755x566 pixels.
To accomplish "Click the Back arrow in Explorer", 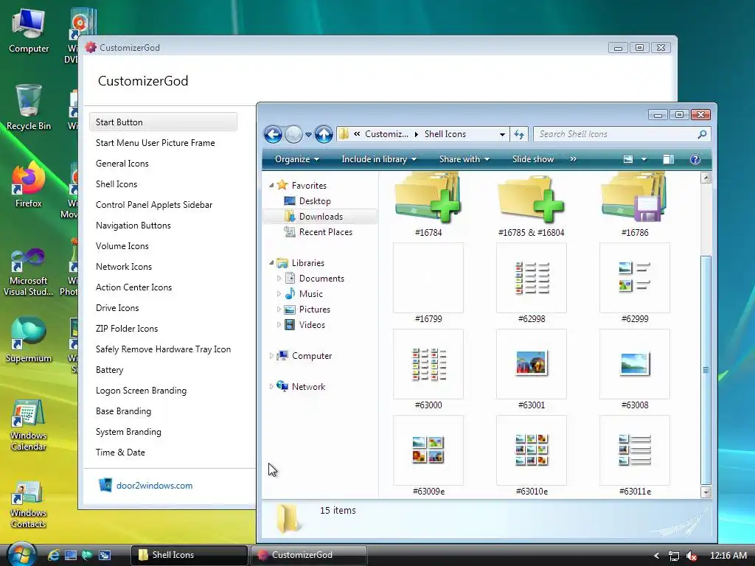I will click(273, 134).
